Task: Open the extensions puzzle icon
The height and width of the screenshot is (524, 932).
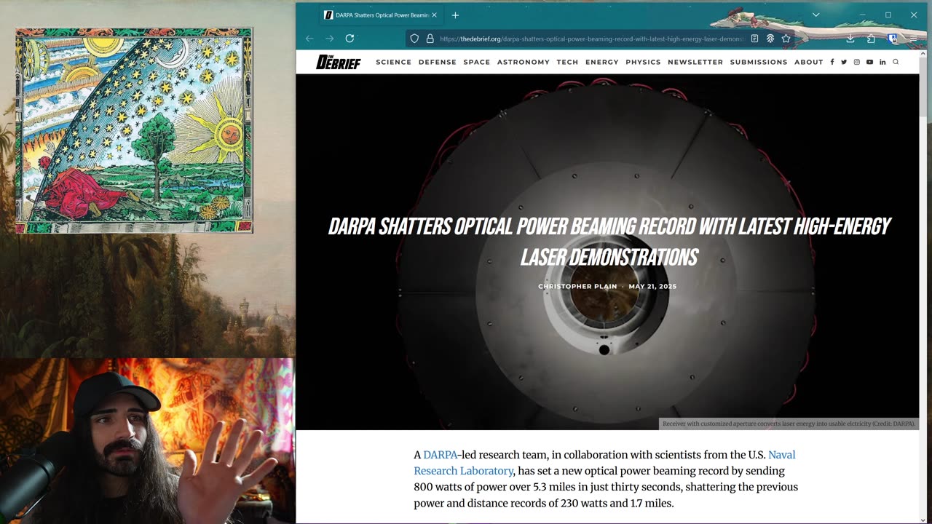Action: pyautogui.click(x=871, y=39)
